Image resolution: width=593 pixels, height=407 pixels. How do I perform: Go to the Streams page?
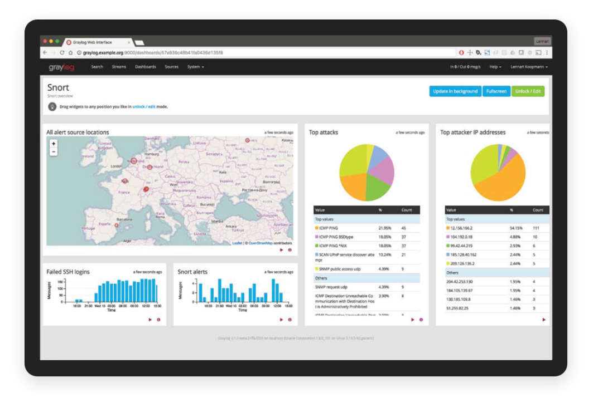pyautogui.click(x=119, y=67)
